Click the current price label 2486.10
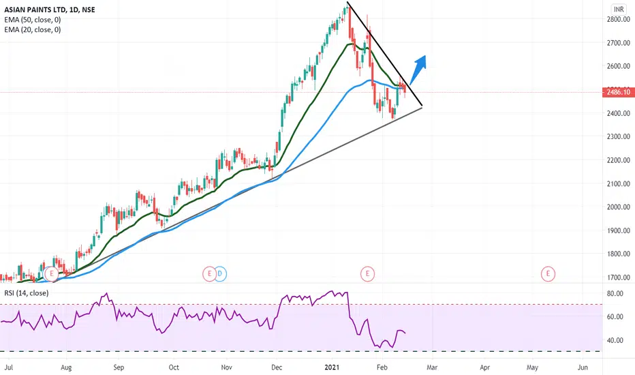Image resolution: width=635 pixels, height=375 pixels. click(x=619, y=92)
